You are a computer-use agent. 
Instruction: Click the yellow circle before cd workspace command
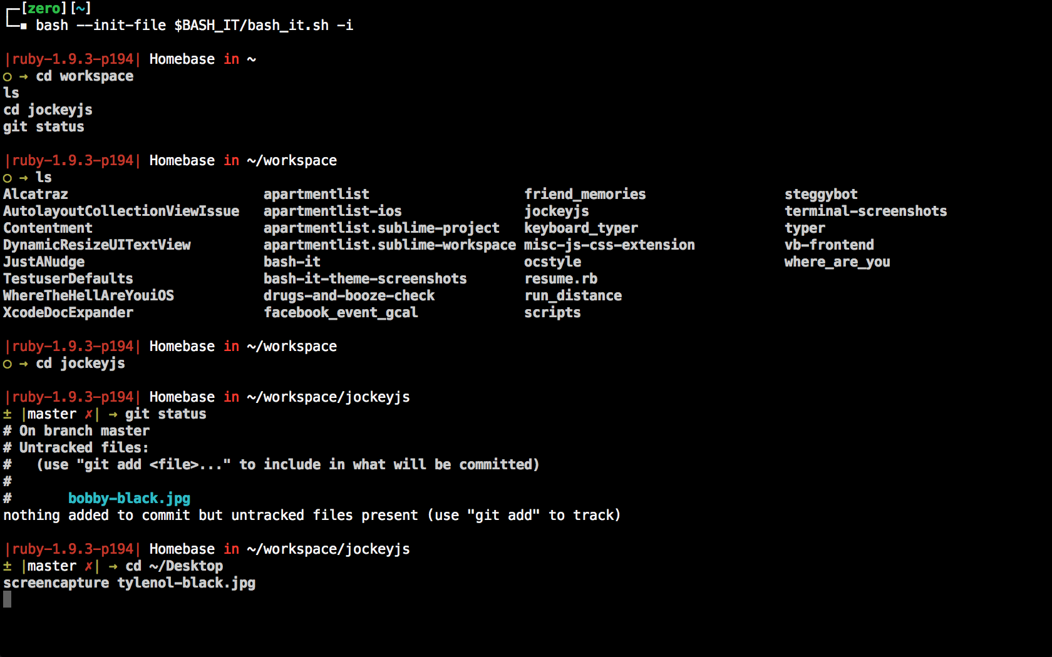(x=8, y=77)
